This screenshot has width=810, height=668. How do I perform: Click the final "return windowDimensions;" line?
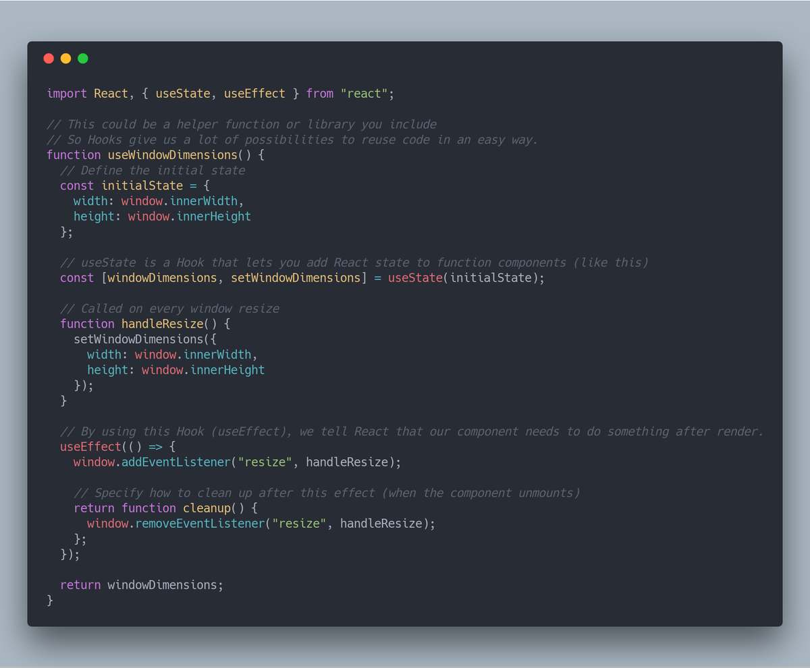[x=142, y=585]
